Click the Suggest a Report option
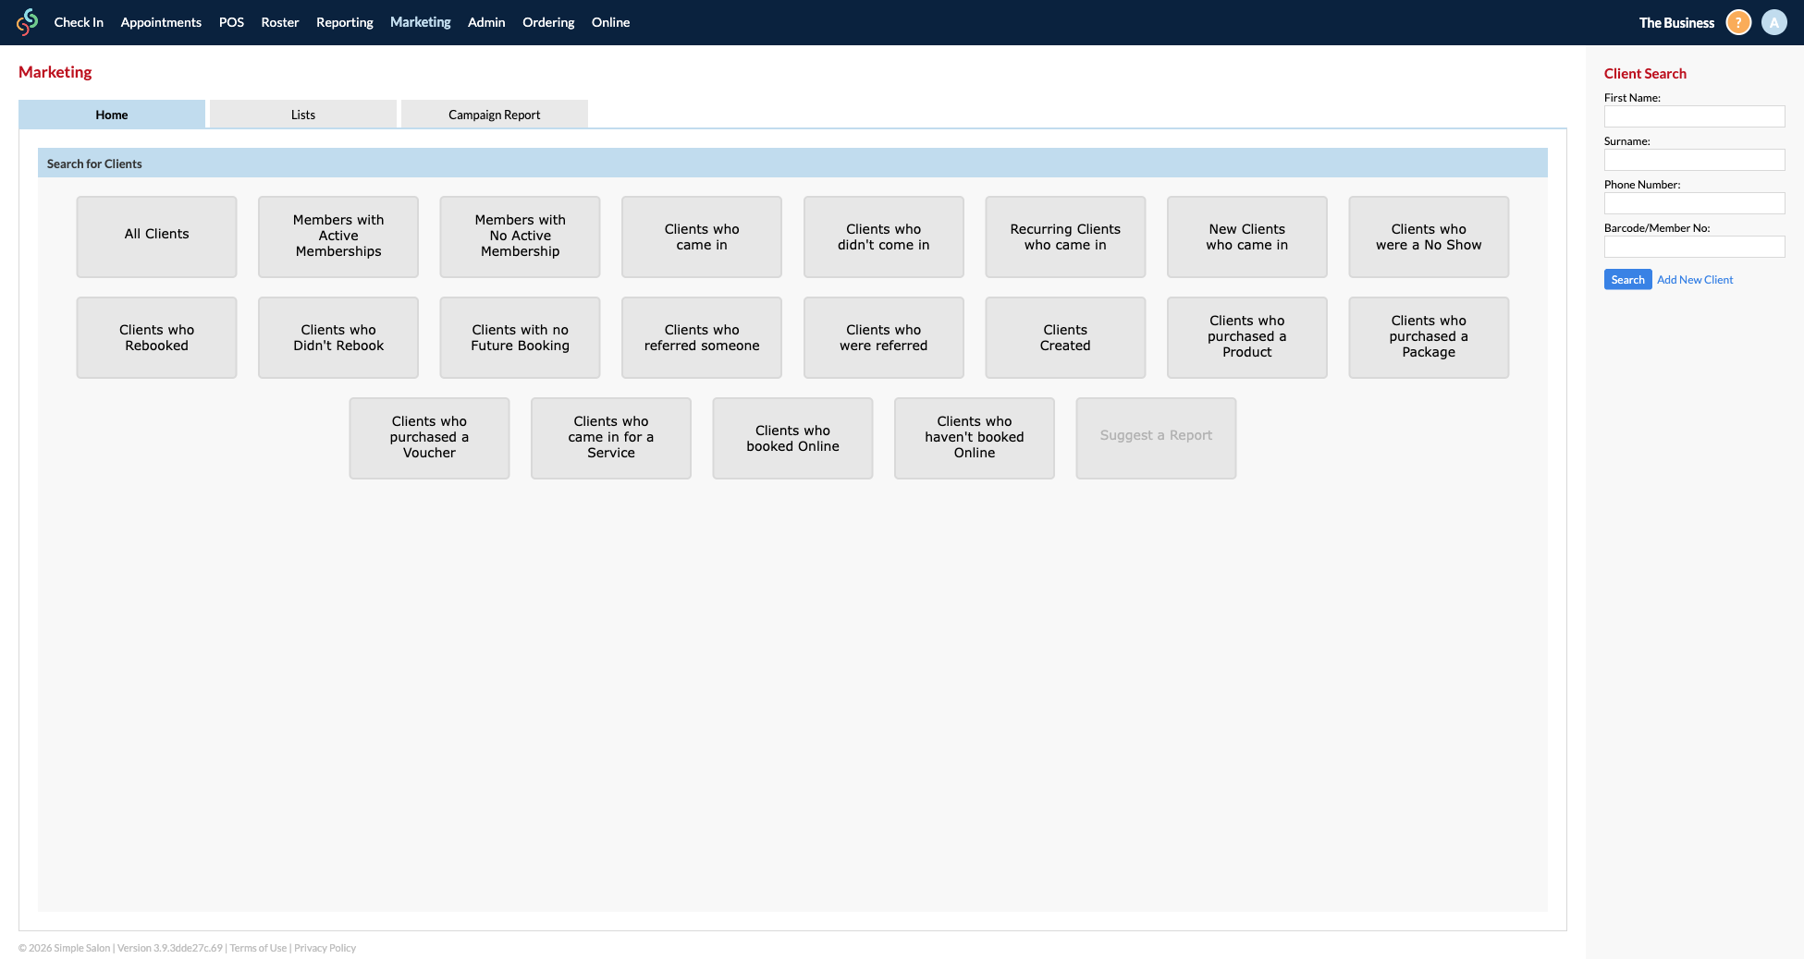1804x959 pixels. [1155, 437]
